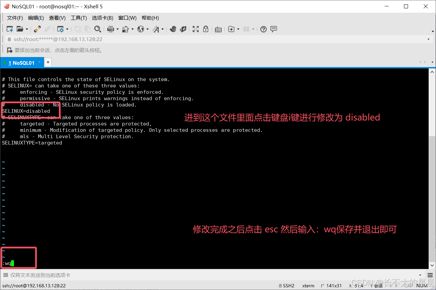Toggle full screen icon

[196, 29]
